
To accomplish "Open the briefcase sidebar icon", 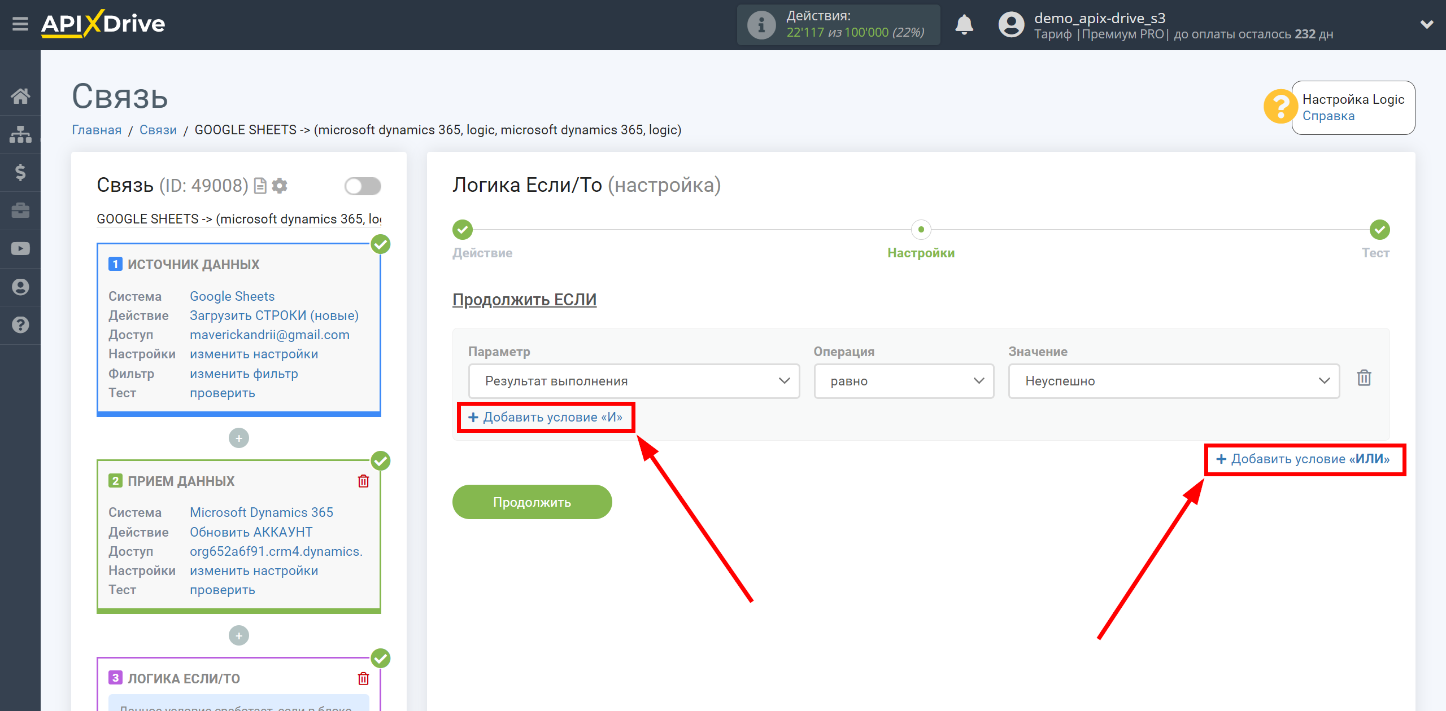I will (x=20, y=210).
